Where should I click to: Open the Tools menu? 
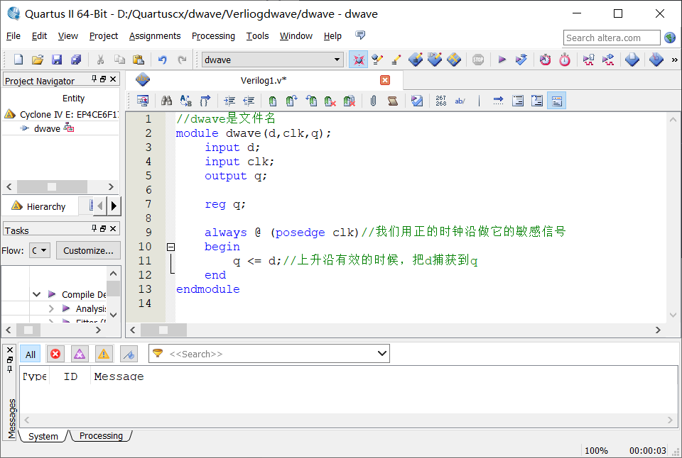[x=257, y=36]
